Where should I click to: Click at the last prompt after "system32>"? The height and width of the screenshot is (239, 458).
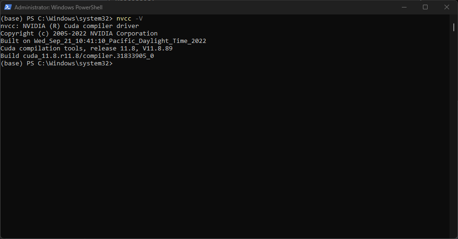point(115,63)
